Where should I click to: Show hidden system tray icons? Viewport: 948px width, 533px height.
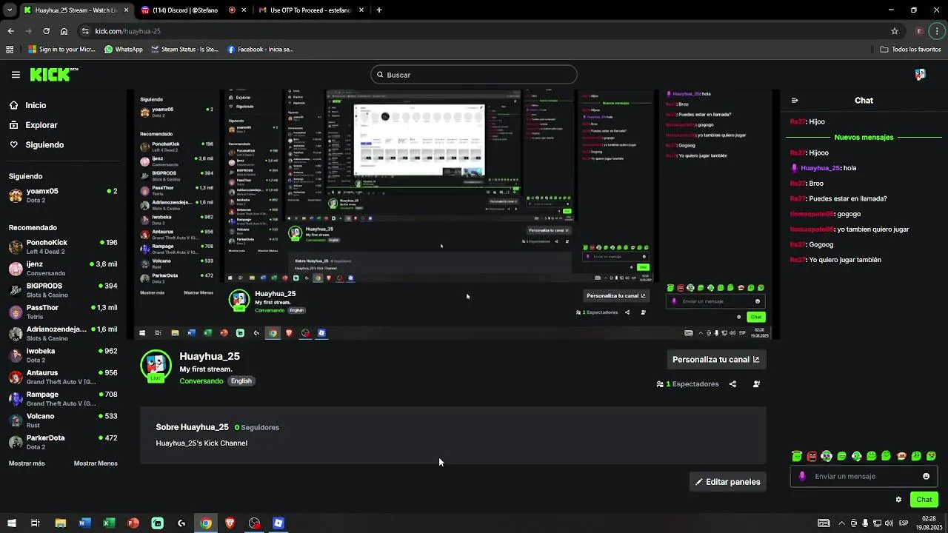pyautogui.click(x=841, y=523)
